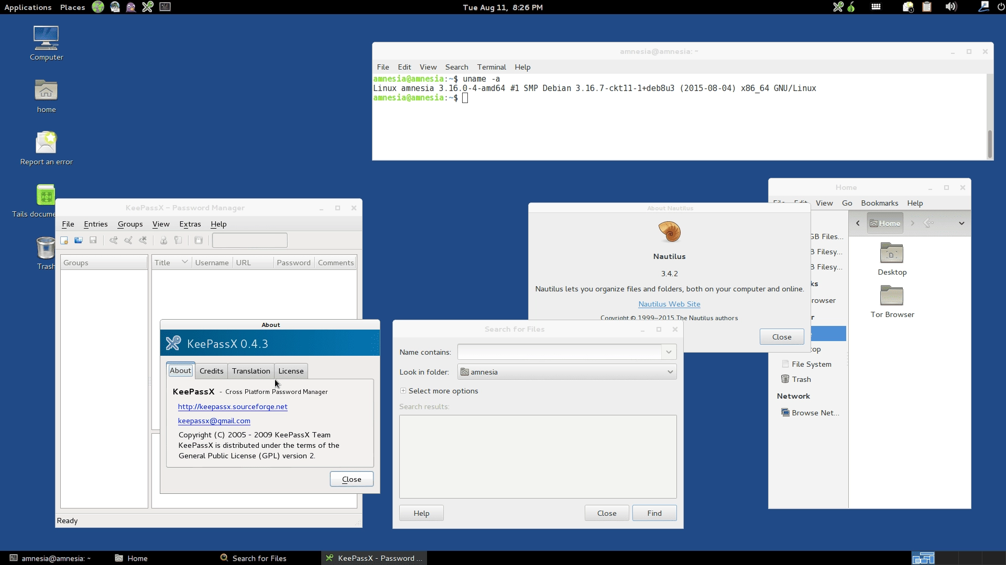
Task: Open KeePassX Entries menu
Action: (96, 224)
